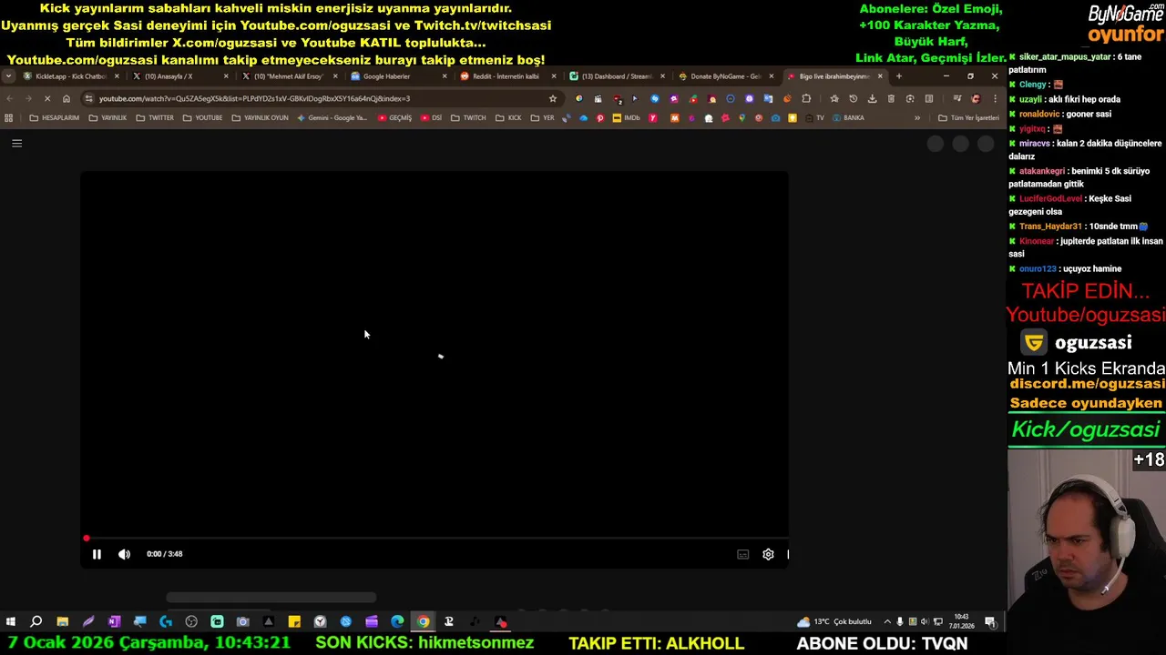This screenshot has height=655, width=1166.
Task: Go to the browser home page
Action: (x=66, y=98)
